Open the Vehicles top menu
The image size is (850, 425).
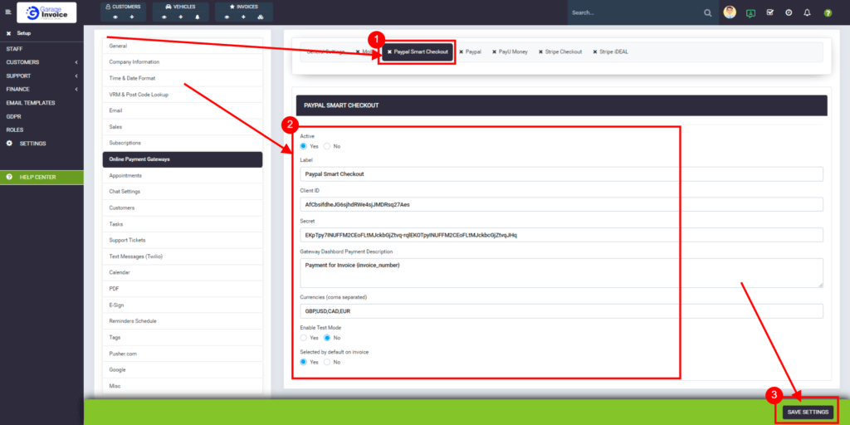coord(180,7)
